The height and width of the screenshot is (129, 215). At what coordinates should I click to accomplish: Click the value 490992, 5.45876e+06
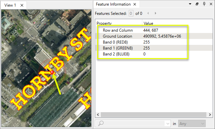tap(162, 36)
